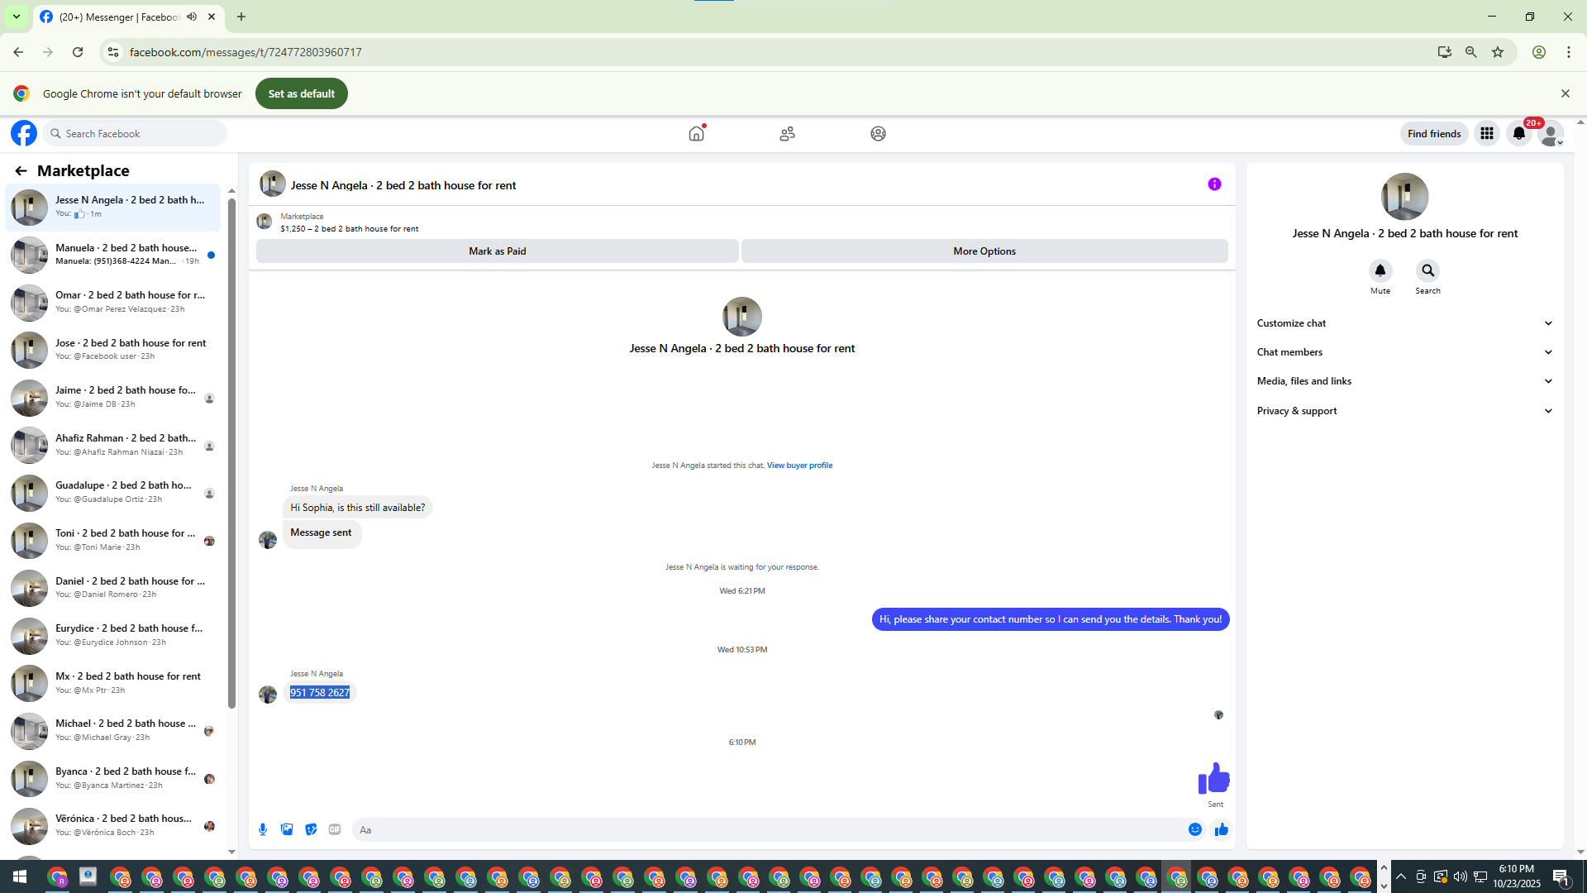
Task: Open the Home tab in Facebook header
Action: pyautogui.click(x=697, y=133)
